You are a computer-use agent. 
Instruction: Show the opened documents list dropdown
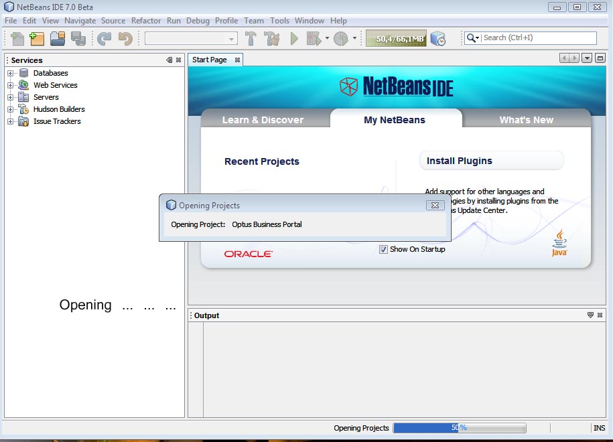[x=587, y=58]
